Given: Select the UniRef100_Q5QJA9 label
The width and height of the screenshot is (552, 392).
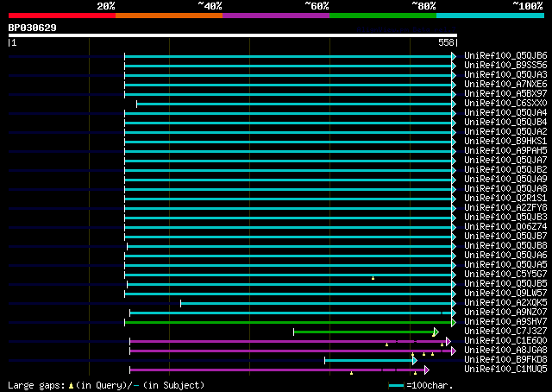Looking at the screenshot, I should click(x=505, y=180).
